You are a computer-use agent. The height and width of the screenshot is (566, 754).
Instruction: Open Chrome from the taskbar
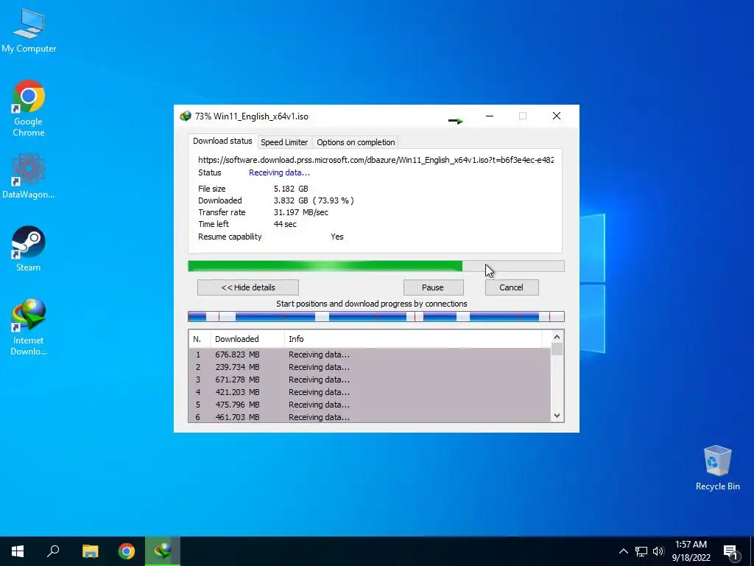(x=127, y=551)
